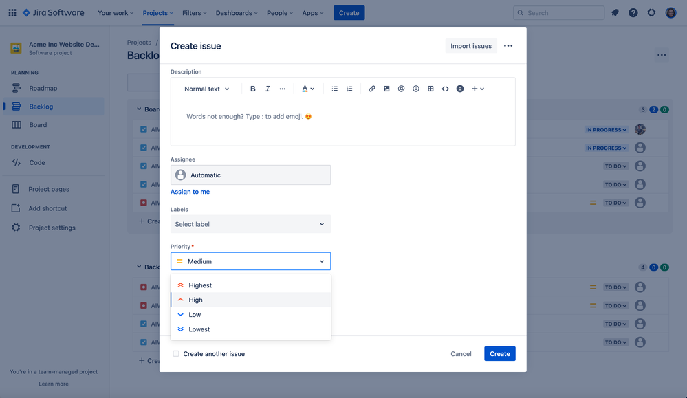Open the text color picker

tap(307, 89)
